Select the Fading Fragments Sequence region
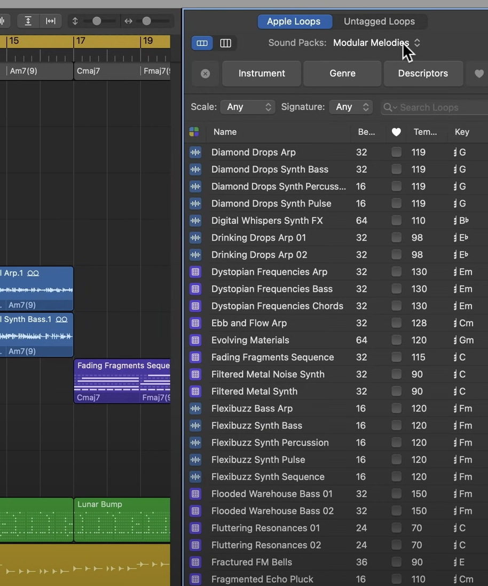Image resolution: width=488 pixels, height=586 pixels. 122,381
